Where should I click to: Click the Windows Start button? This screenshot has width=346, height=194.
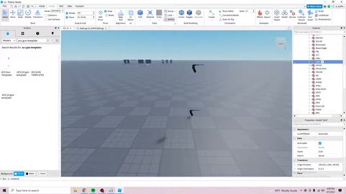pos(4,190)
